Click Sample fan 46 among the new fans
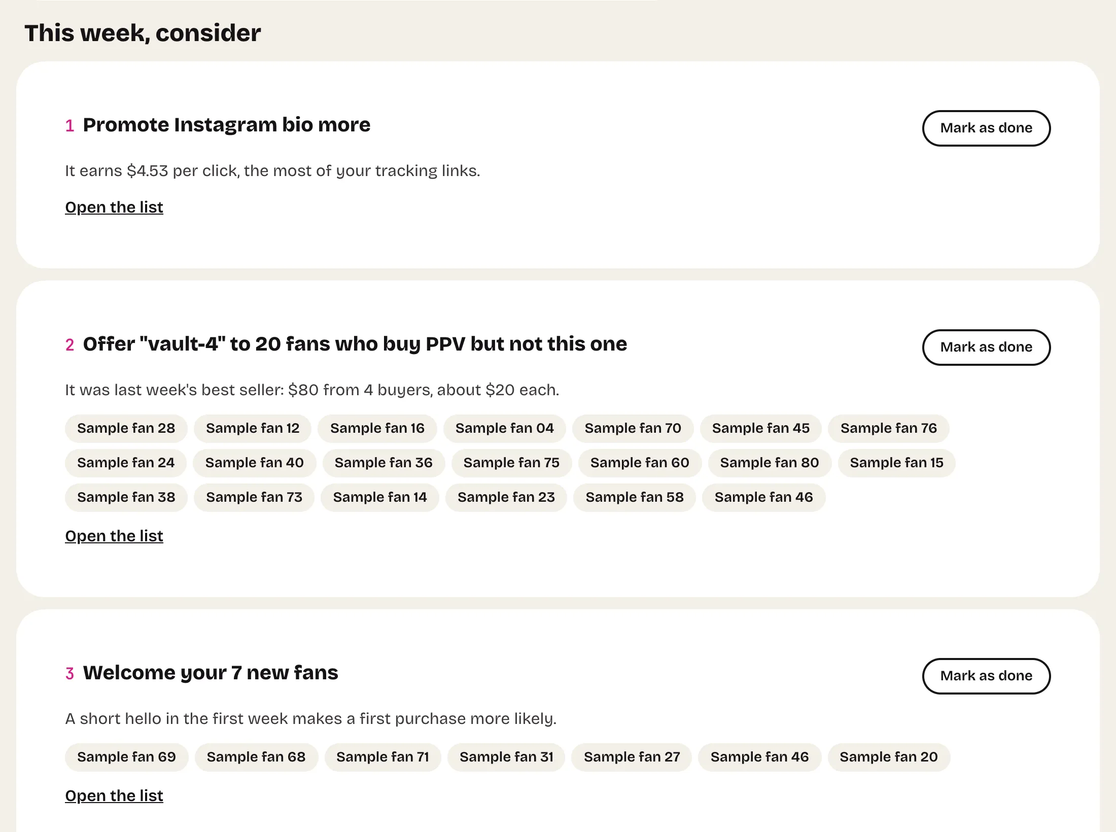 pos(760,757)
